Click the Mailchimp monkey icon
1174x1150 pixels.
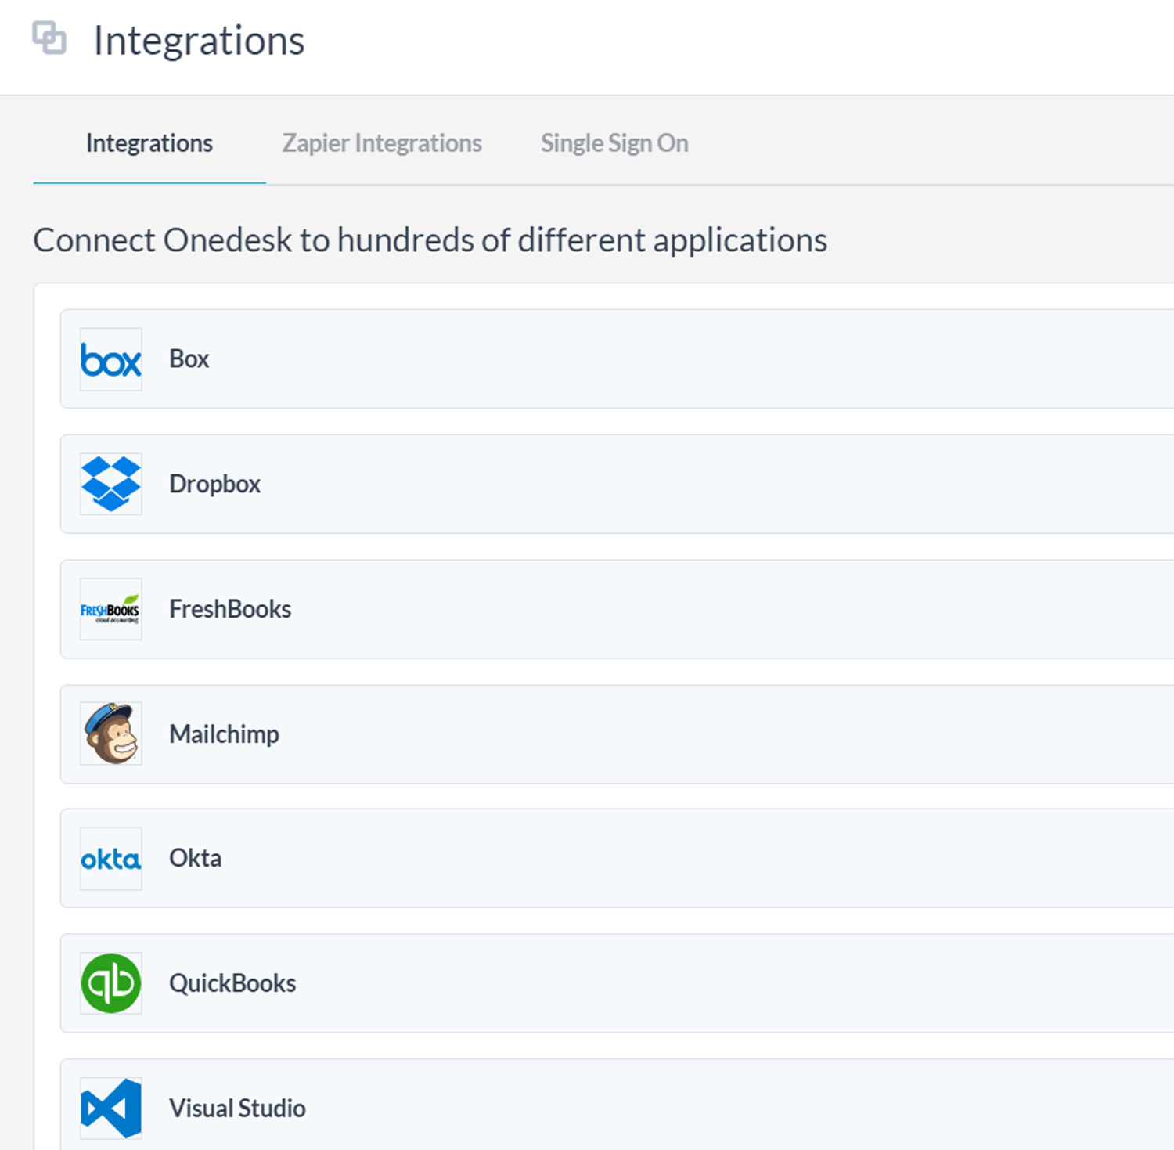click(x=111, y=734)
